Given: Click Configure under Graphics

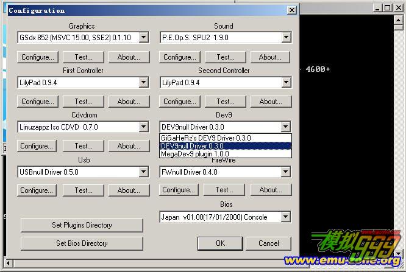Looking at the screenshot, I should click(x=38, y=57).
